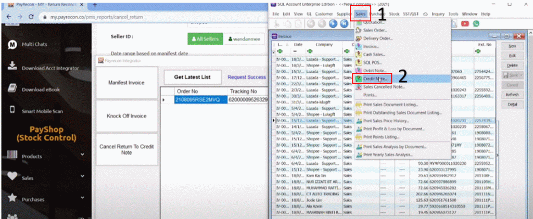This screenshot has width=533, height=219.
Task: Click the Get Latest List button
Action: pyautogui.click(x=193, y=77)
